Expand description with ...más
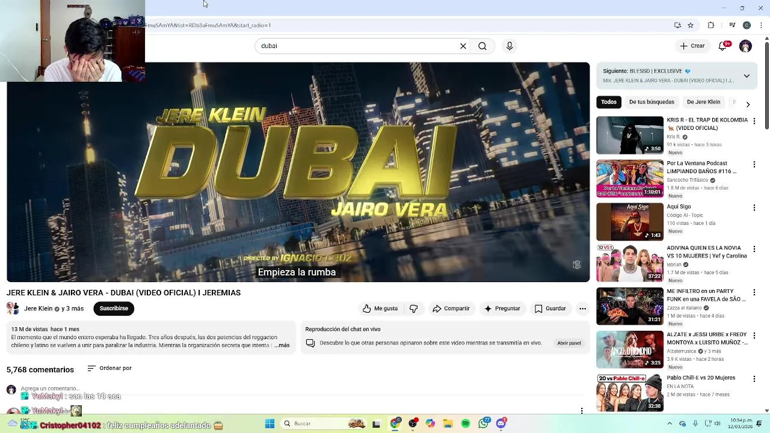 282,345
